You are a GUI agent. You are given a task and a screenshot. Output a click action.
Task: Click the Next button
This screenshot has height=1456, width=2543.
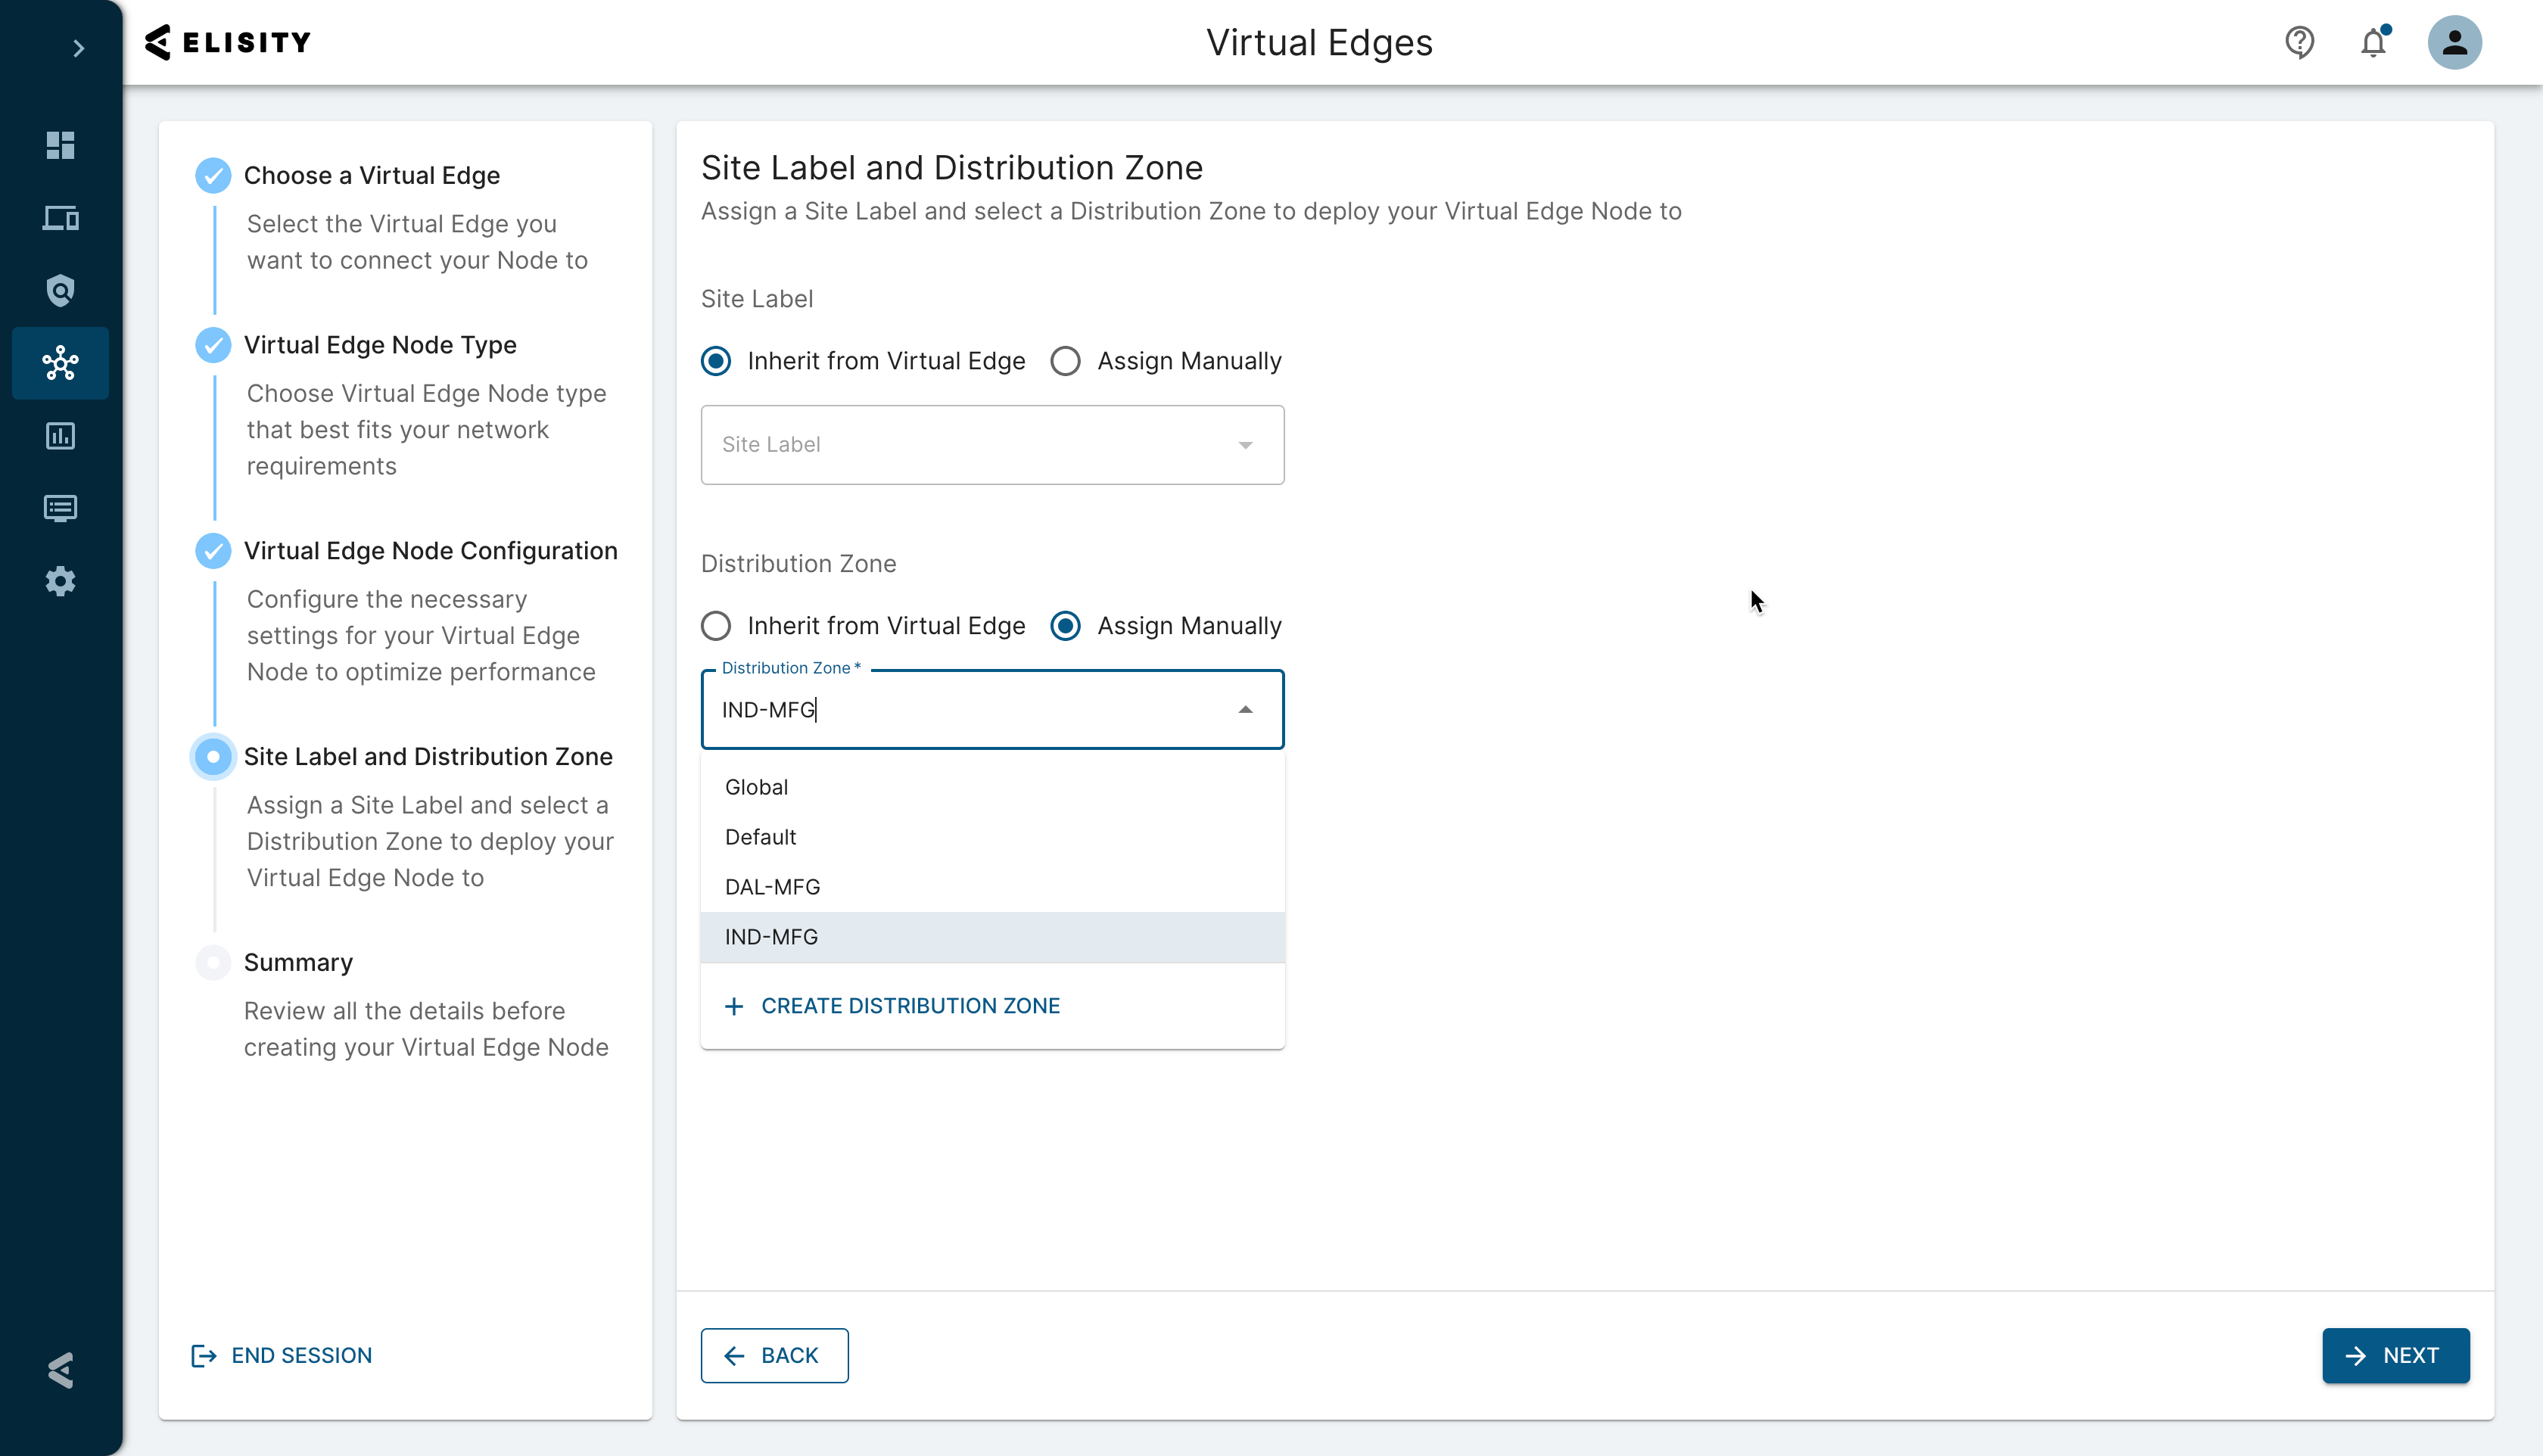(x=2395, y=1355)
